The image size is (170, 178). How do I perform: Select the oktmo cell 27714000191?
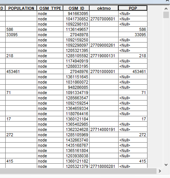coord(104,129)
